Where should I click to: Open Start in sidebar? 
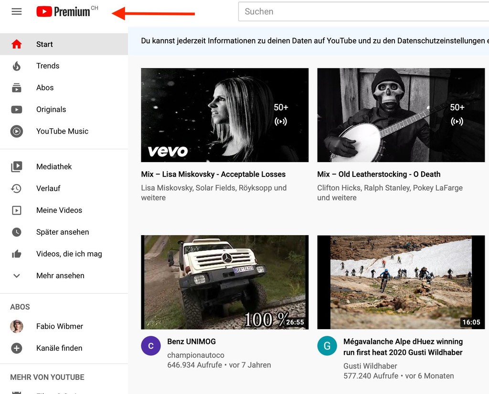(64, 44)
